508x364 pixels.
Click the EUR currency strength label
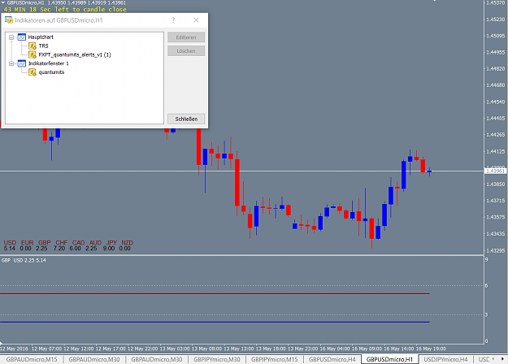[27, 243]
